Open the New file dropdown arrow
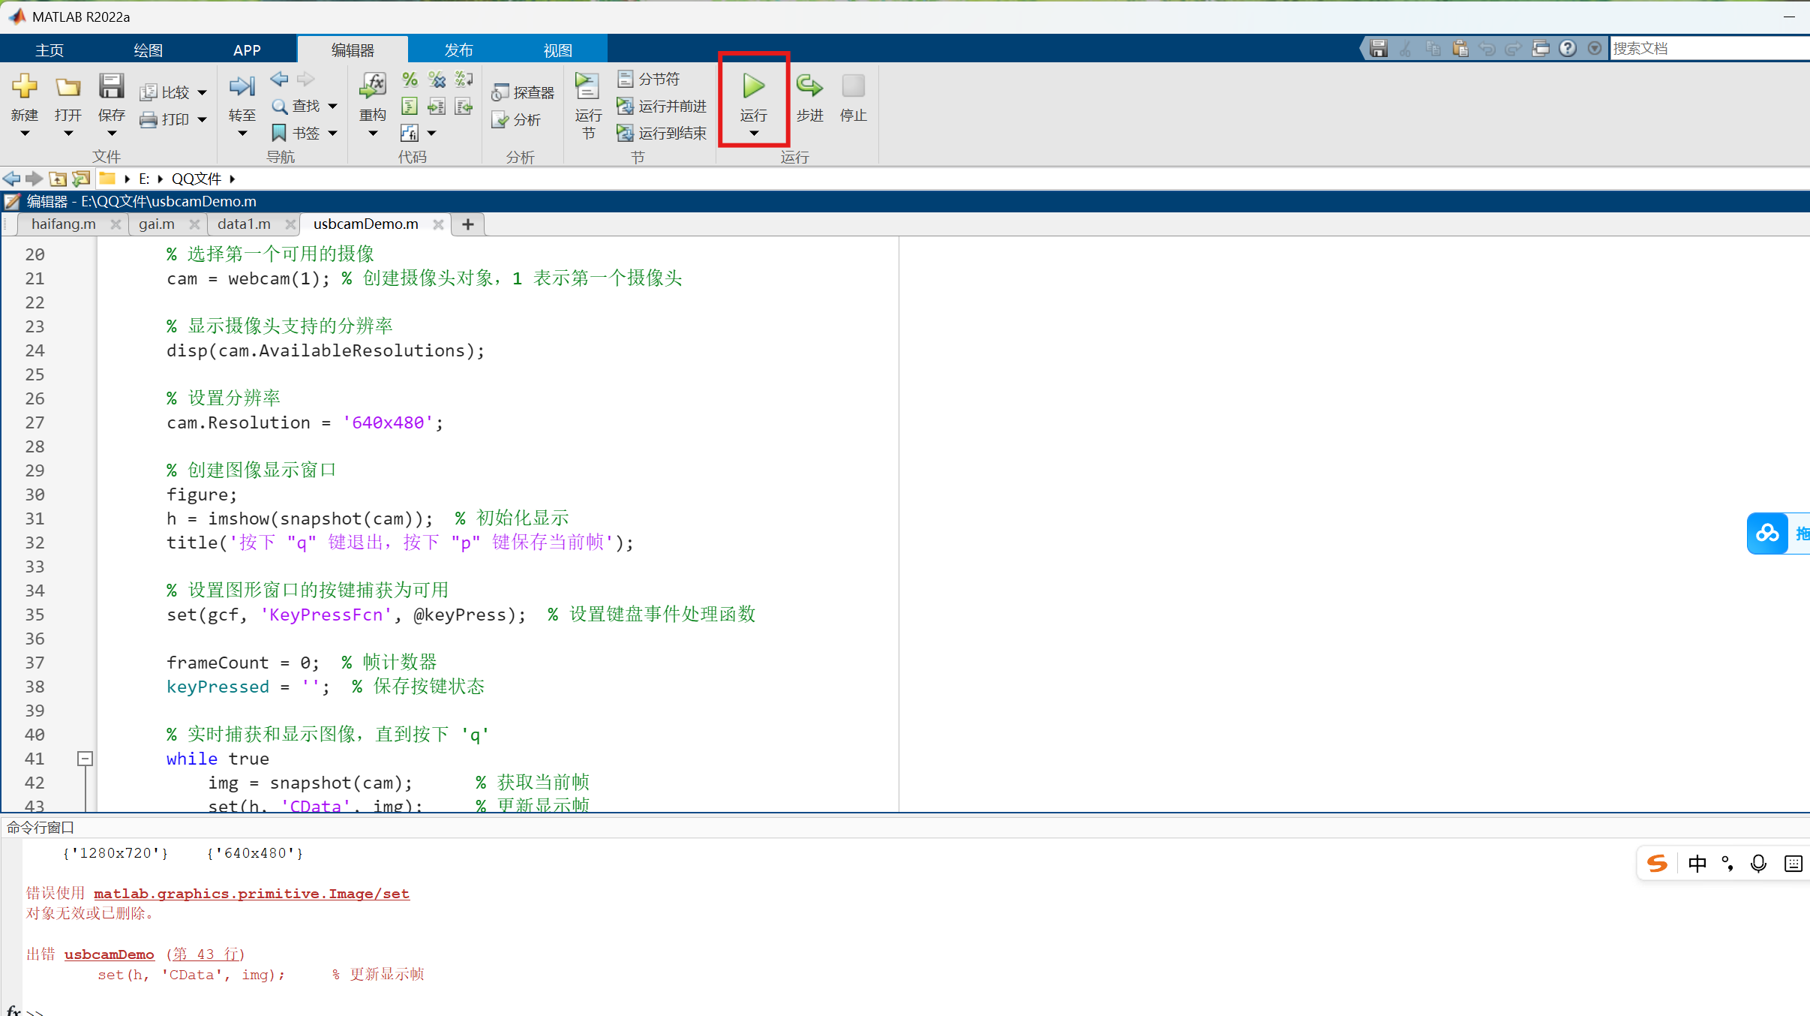Image resolution: width=1810 pixels, height=1016 pixels. click(25, 134)
